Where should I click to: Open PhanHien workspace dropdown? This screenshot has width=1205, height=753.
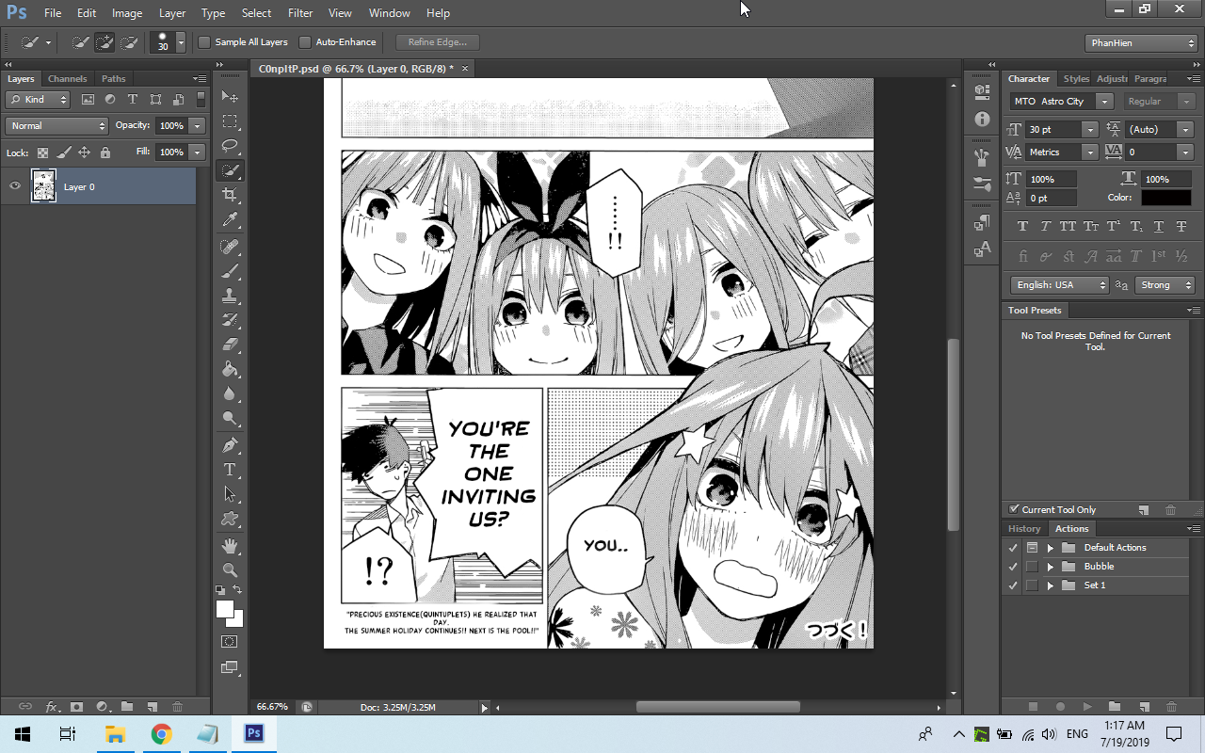pyautogui.click(x=1141, y=42)
